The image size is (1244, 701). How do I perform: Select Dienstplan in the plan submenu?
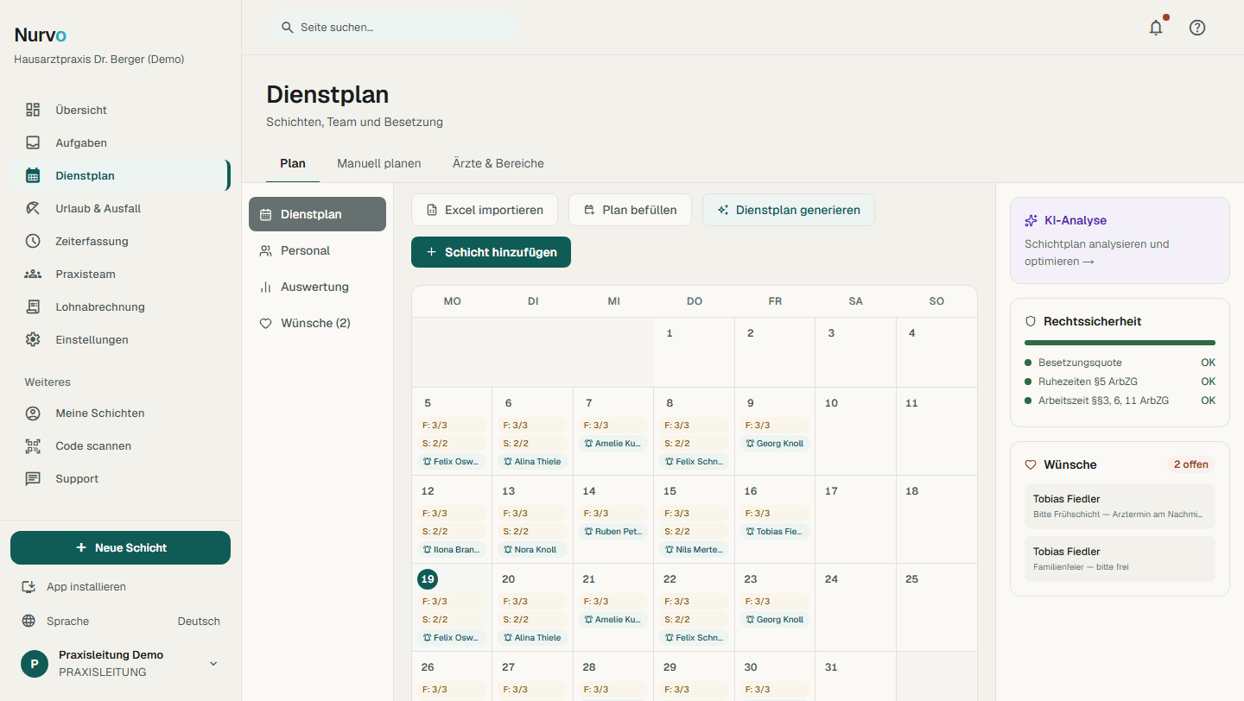[x=317, y=214]
